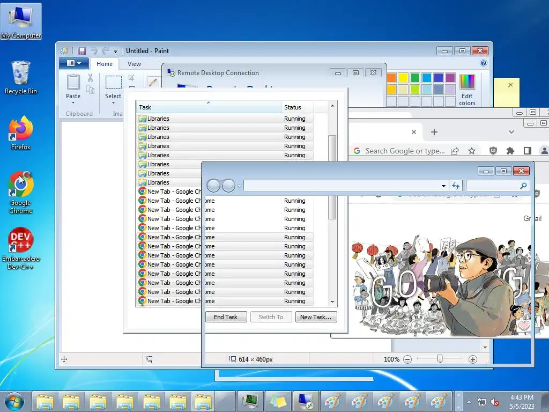Click the task list scrollbar up arrow
This screenshot has width=549, height=412.
pyautogui.click(x=332, y=106)
